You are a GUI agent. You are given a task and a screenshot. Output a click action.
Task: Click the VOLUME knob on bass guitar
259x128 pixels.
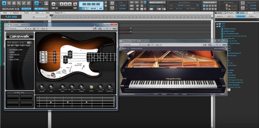coord(41,87)
